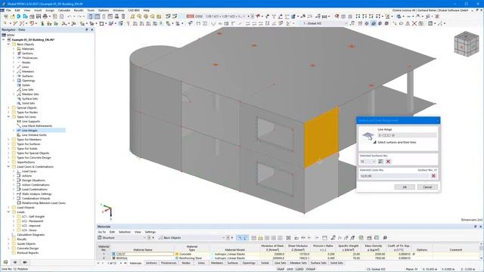Select Line Mesh Refinements in the navigator
Viewport: 484px width, 272px height.
[37, 126]
